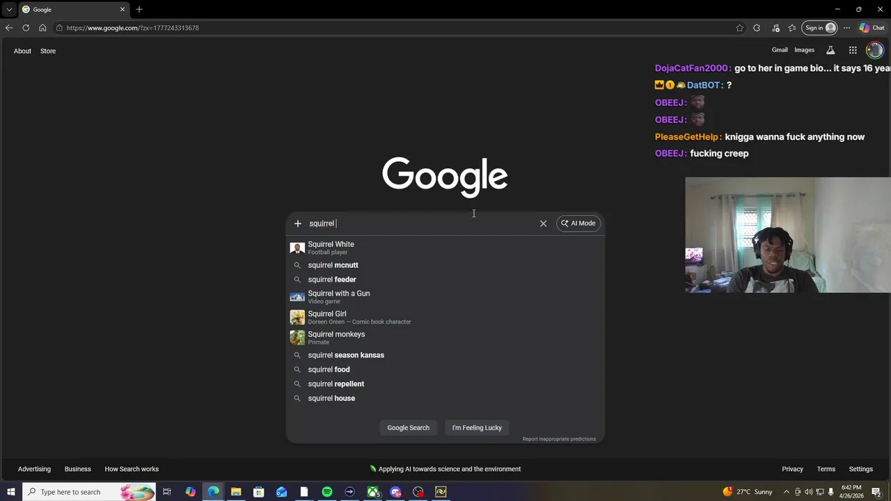The height and width of the screenshot is (501, 891).
Task: Select suggestion squirrel feeder
Action: coord(445,280)
